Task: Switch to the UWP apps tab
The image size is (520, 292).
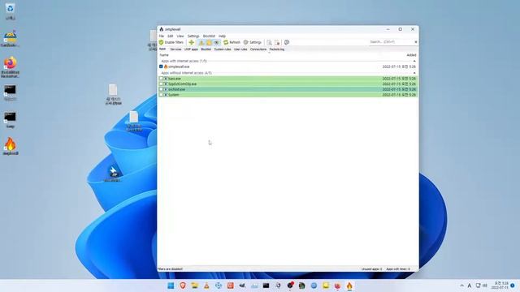Action: click(x=191, y=49)
